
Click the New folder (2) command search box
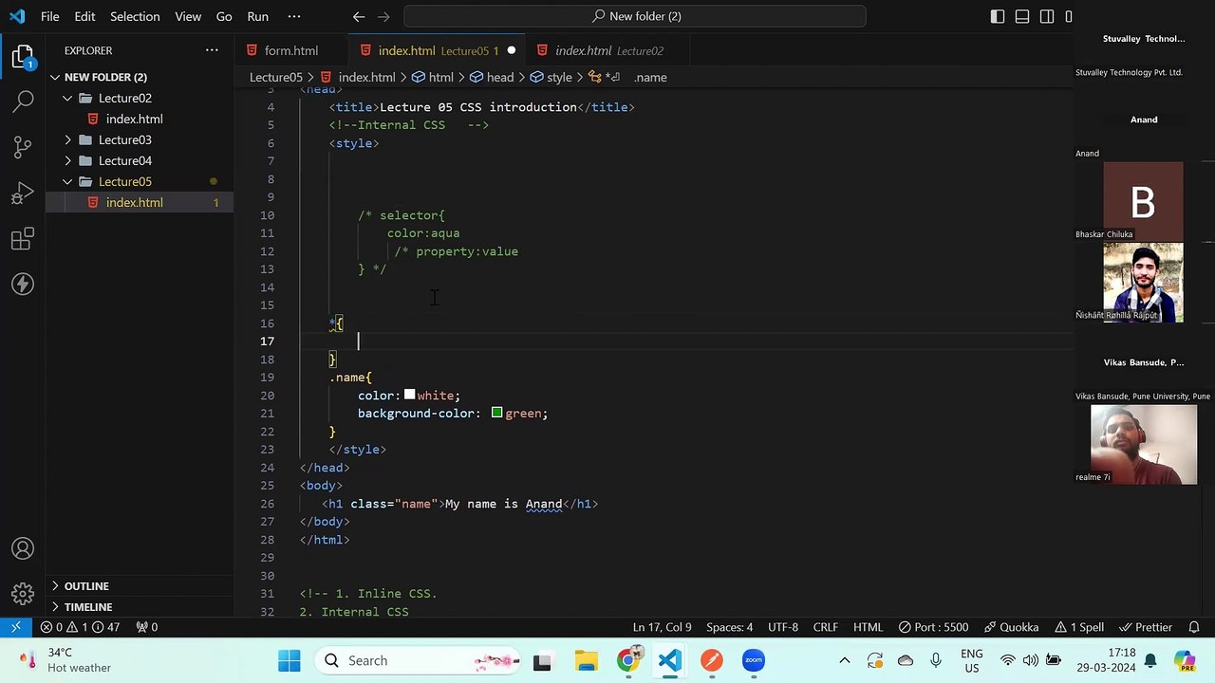635,16
